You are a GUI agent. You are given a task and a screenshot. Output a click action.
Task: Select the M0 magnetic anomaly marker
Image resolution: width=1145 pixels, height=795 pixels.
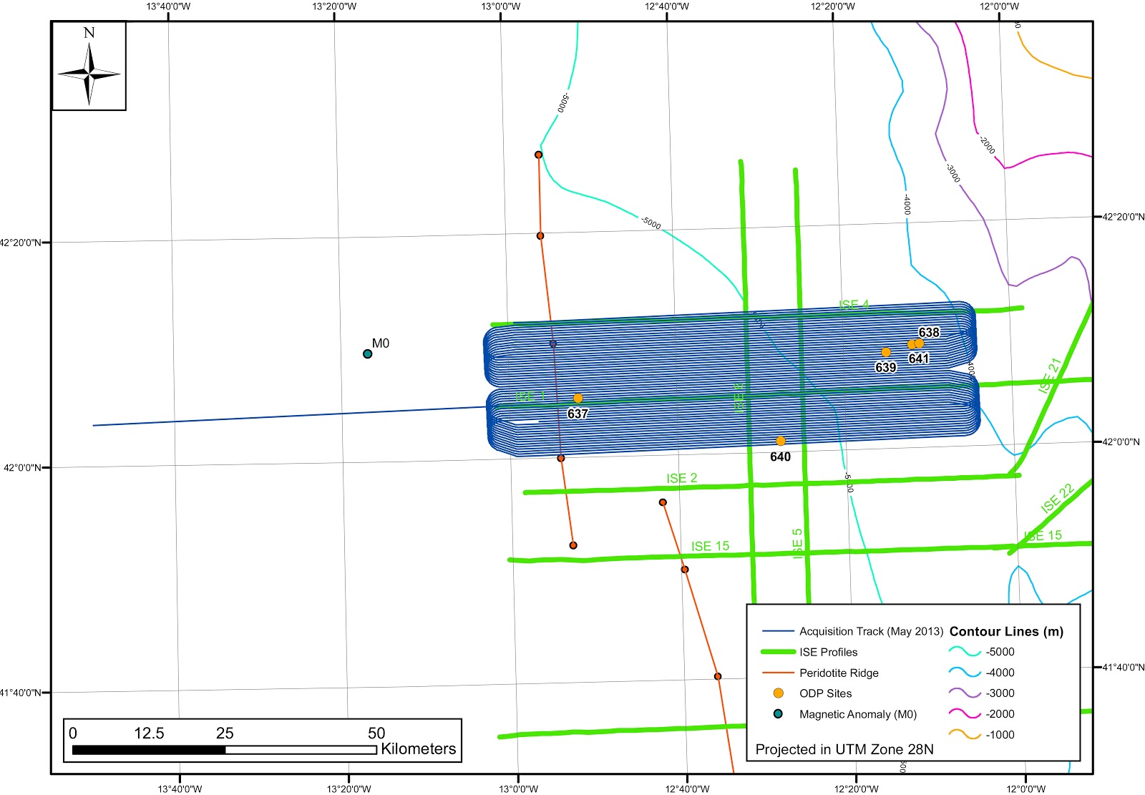tap(367, 353)
